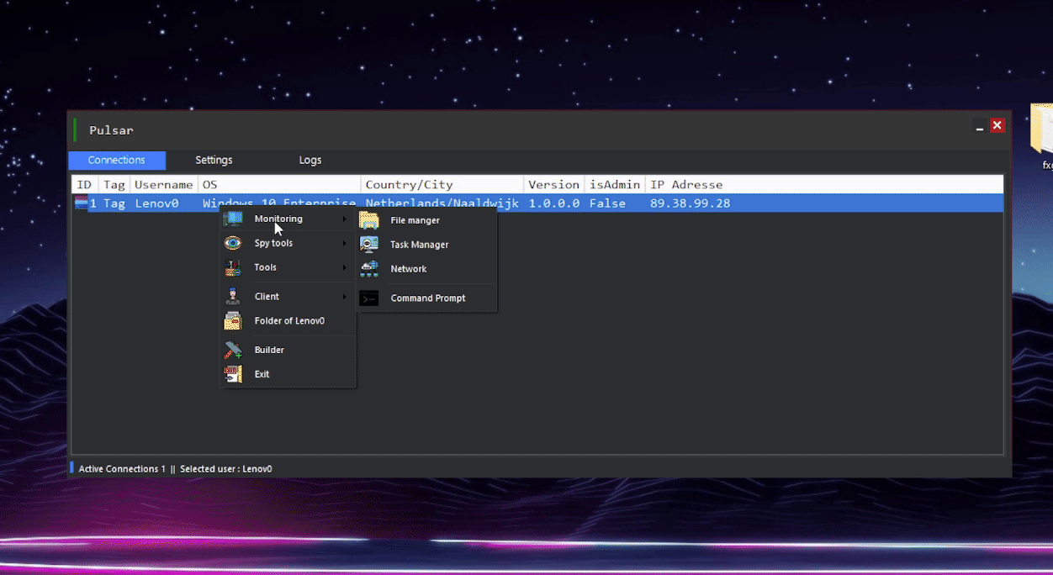Click the Country/City column header

tap(409, 184)
